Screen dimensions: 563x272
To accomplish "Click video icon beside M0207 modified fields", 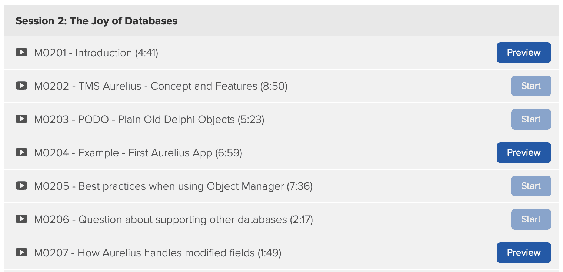I will [21, 252].
